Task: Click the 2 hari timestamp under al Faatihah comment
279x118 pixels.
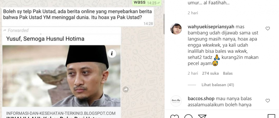Action: click(193, 13)
